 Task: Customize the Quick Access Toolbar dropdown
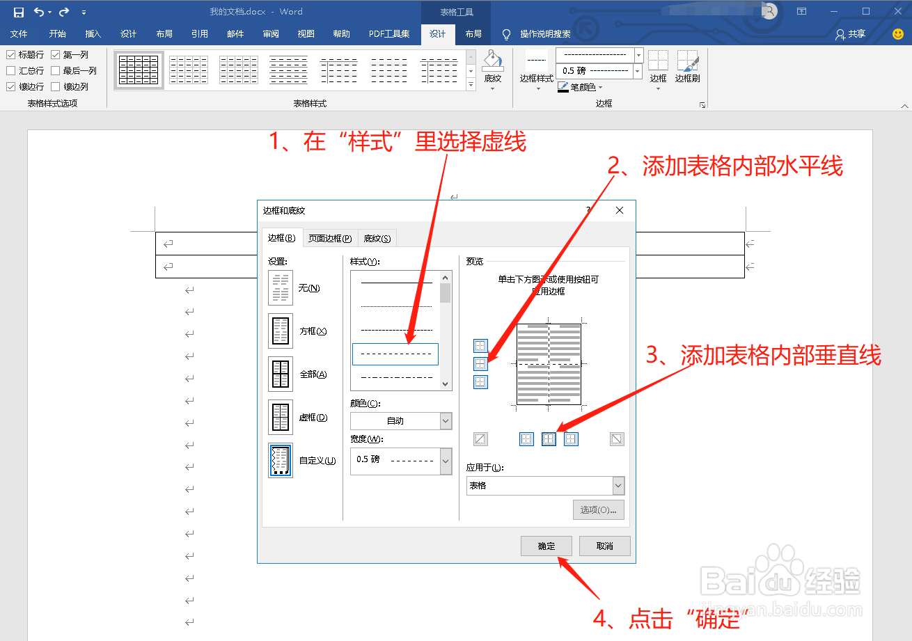point(84,13)
